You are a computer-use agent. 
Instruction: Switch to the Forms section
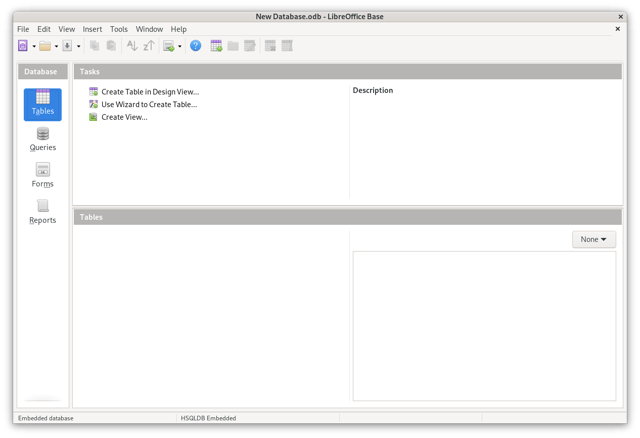click(x=42, y=176)
